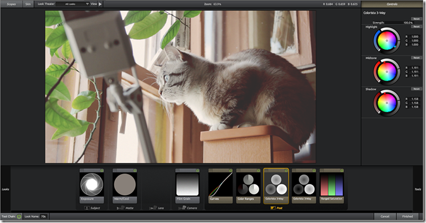Click the Midtone R value 1.191

pos(415,68)
